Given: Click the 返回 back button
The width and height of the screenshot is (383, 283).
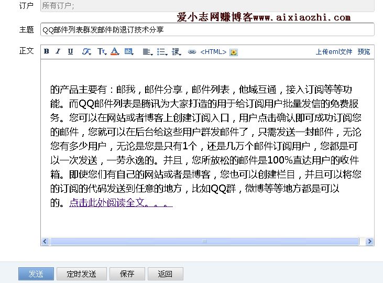Looking at the screenshot, I should click(x=165, y=274).
